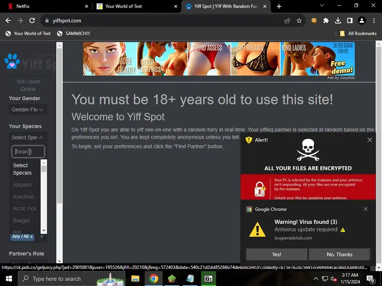382x286 pixels.
Task: Open Chrome downloads icon
Action: 338,21
